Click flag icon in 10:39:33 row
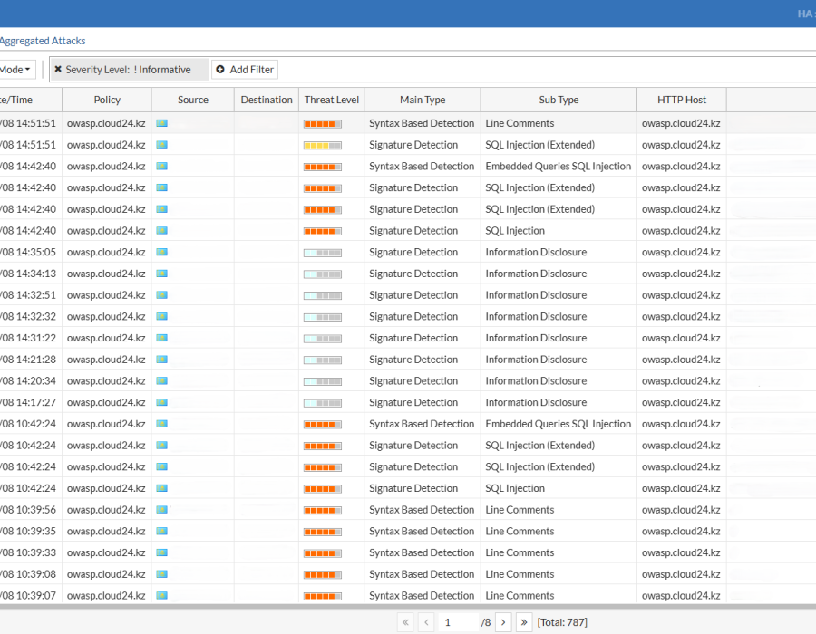The image size is (816, 634). (x=162, y=552)
